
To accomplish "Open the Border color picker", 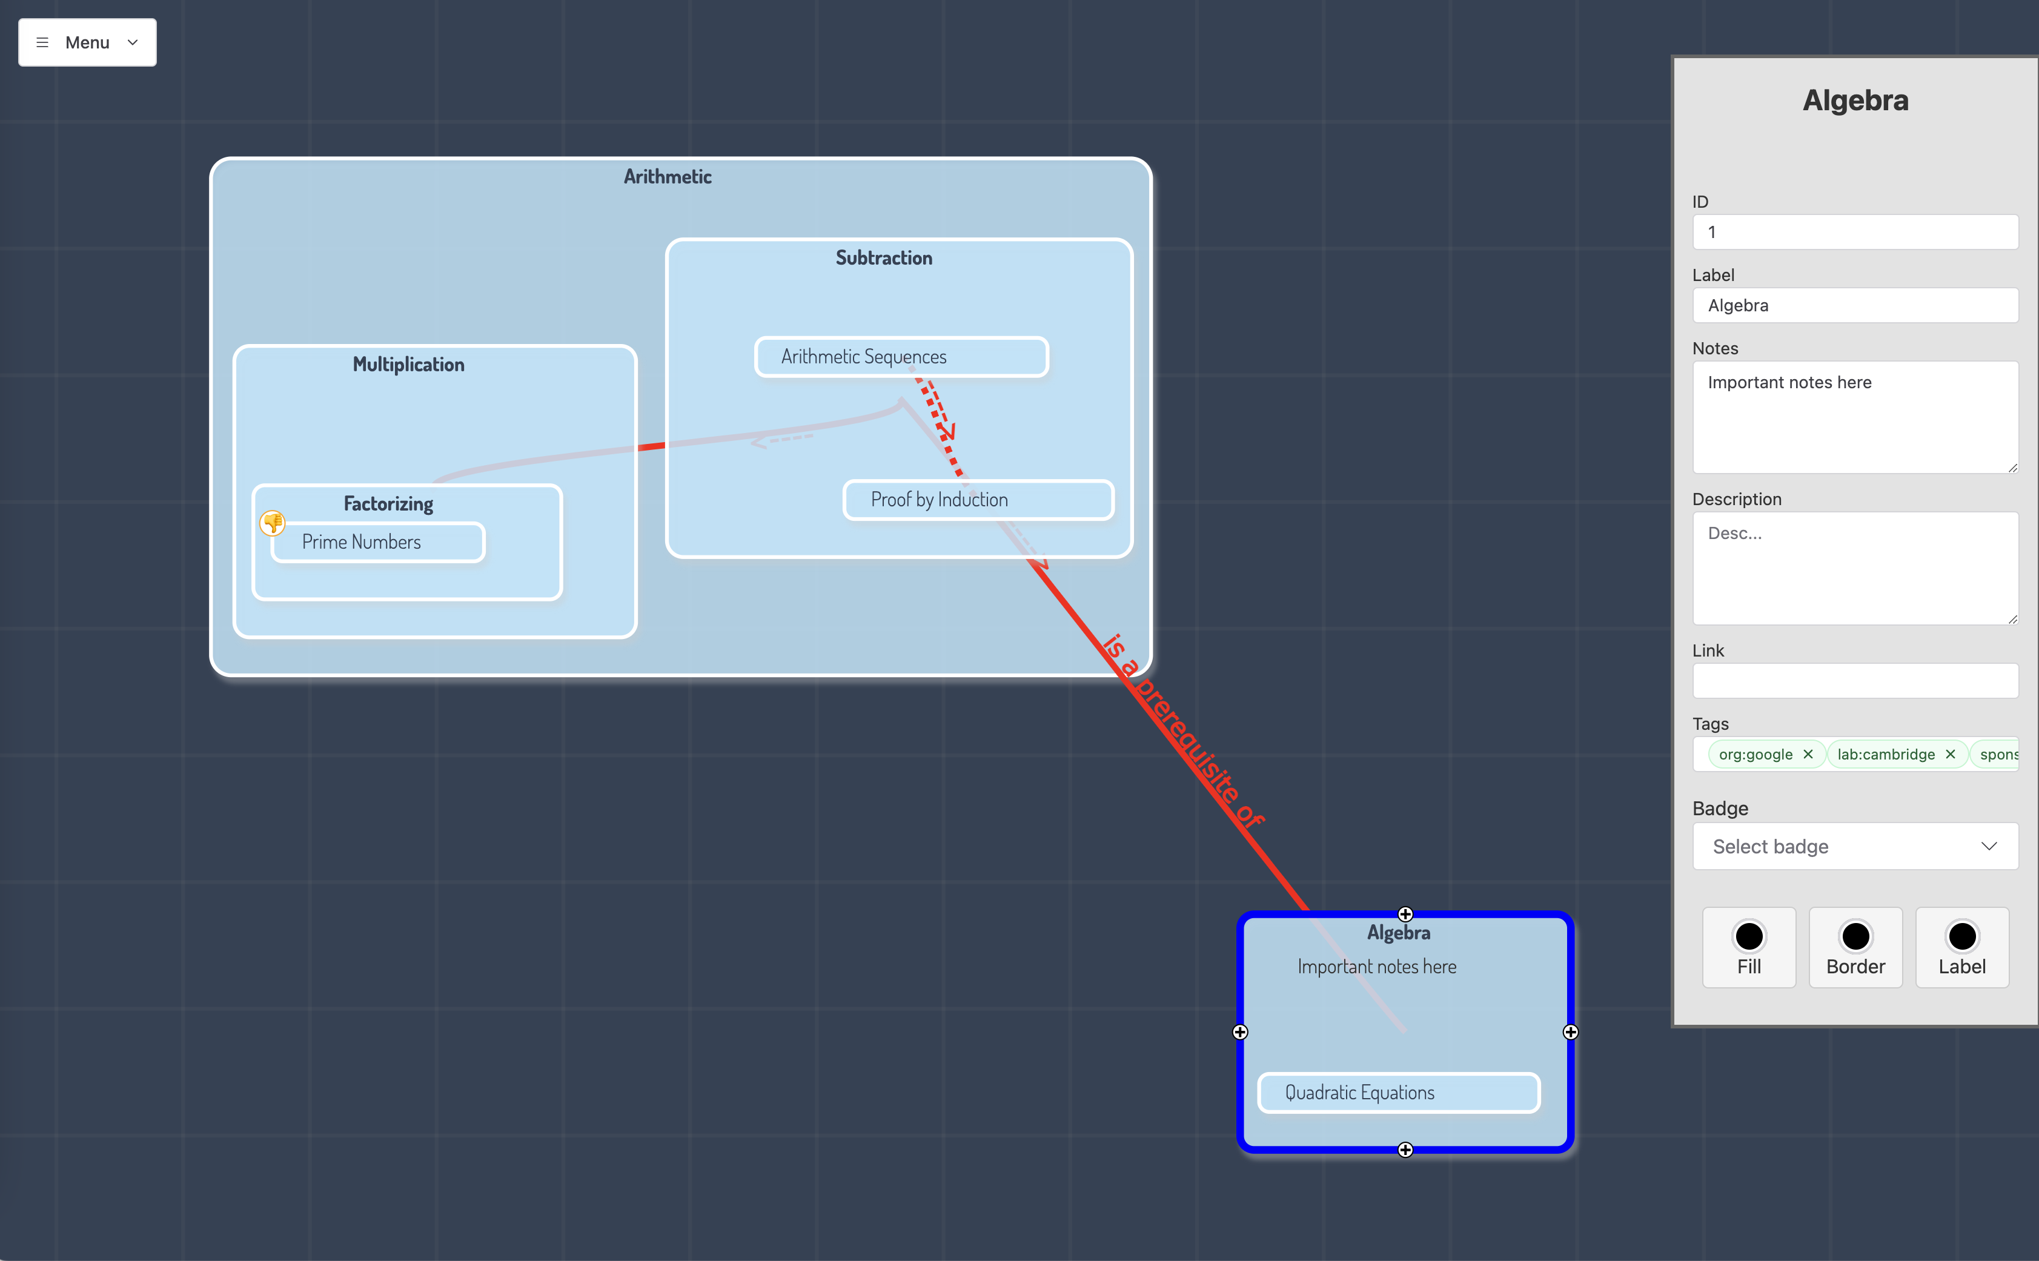I will click(x=1855, y=947).
